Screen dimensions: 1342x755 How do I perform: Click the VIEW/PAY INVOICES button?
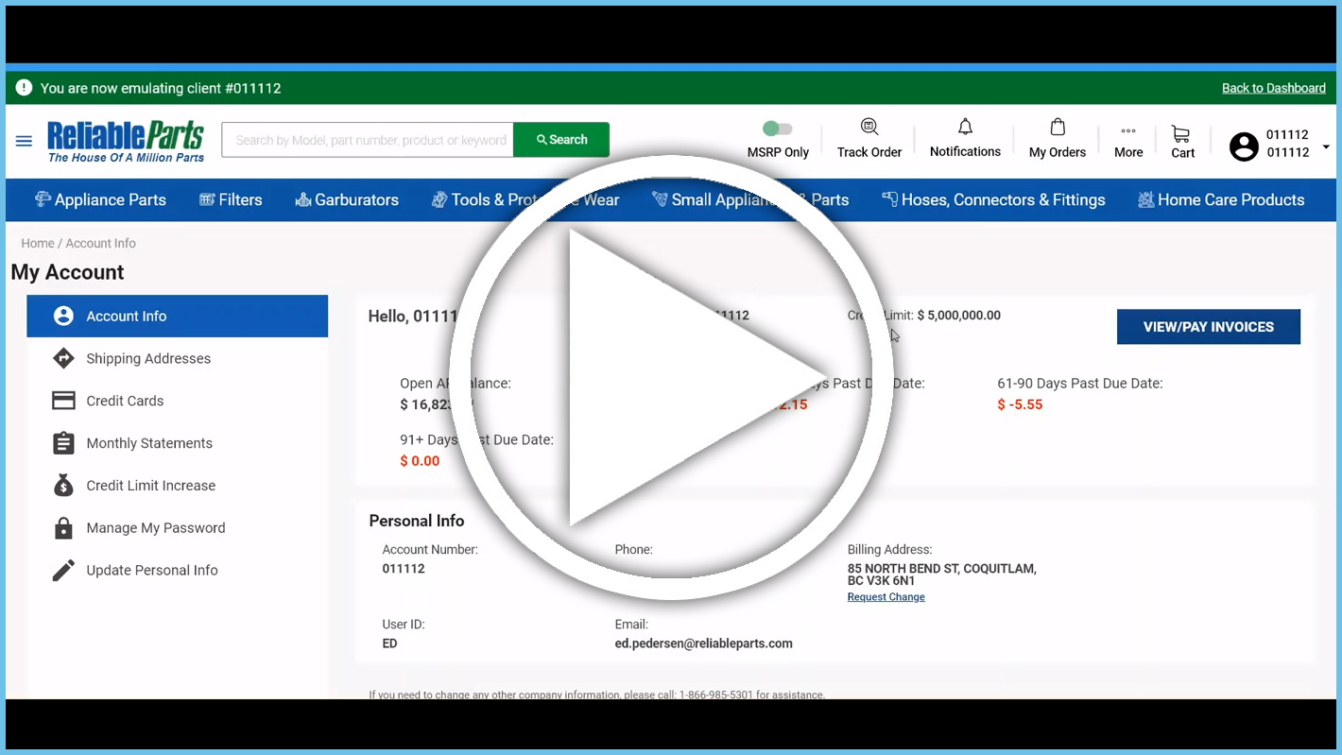click(1208, 327)
